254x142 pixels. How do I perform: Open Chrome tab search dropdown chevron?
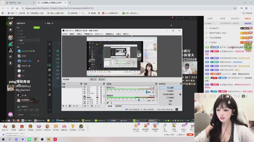tap(3, 3)
